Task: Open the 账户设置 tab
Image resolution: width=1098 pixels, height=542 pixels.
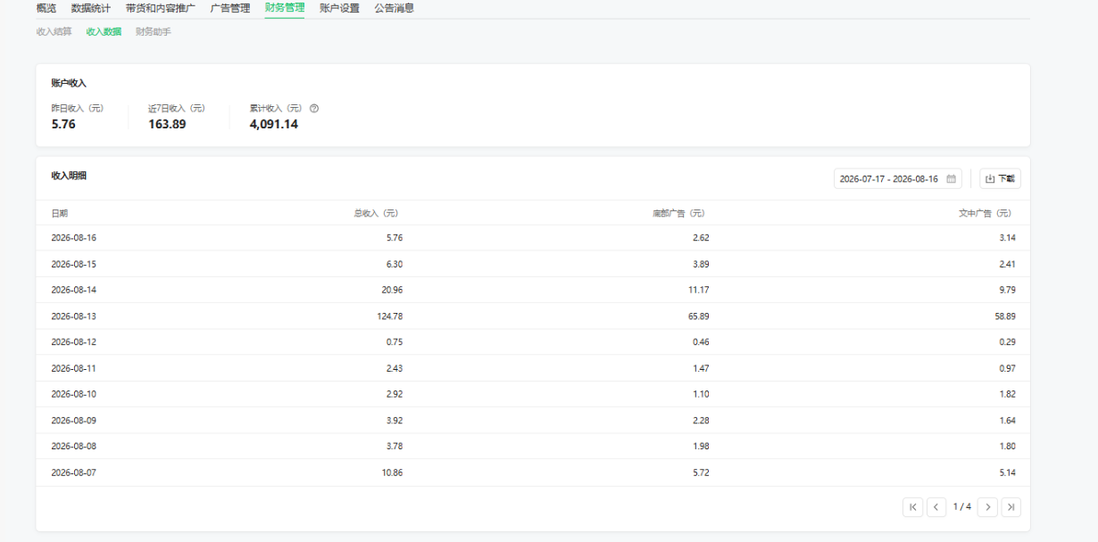Action: [x=339, y=8]
